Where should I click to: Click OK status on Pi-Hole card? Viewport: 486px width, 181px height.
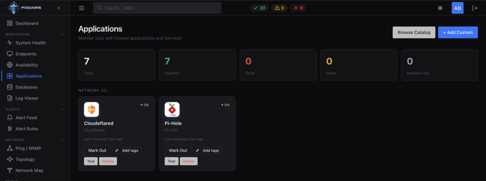point(226,105)
